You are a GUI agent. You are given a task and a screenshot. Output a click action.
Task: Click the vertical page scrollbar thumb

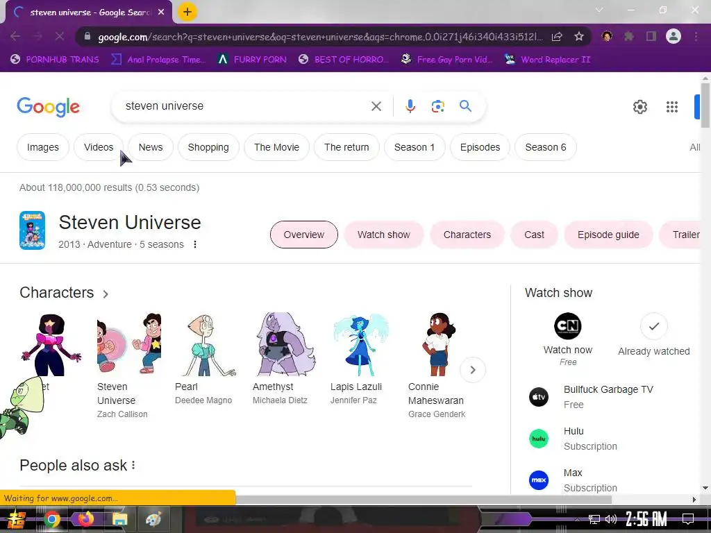705,105
